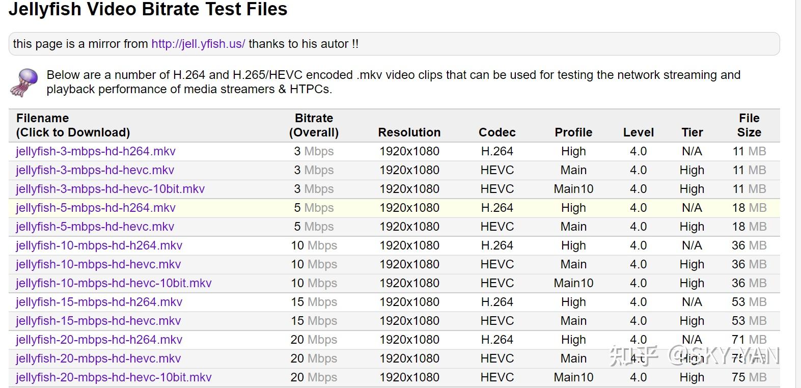Viewport: 801px width, 388px height.
Task: Click the File Size column header
Action: (x=749, y=125)
